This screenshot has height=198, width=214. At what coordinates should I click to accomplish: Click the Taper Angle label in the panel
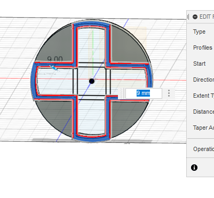click(203, 128)
